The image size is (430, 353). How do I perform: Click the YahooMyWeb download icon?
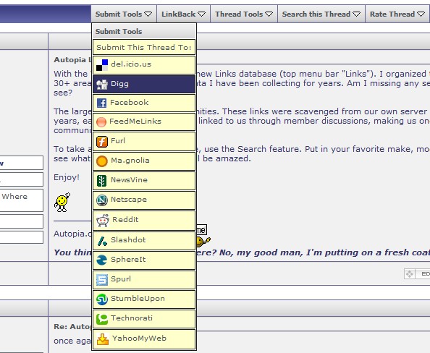[103, 339]
